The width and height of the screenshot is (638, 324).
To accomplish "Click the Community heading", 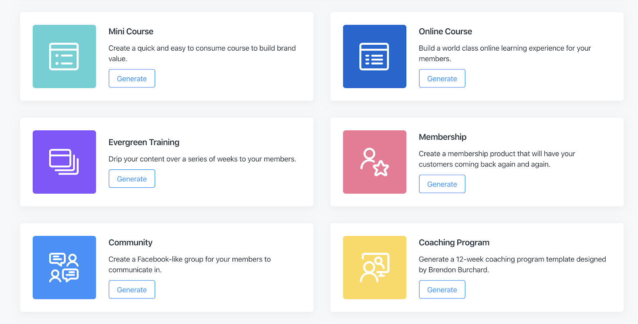I will (130, 243).
